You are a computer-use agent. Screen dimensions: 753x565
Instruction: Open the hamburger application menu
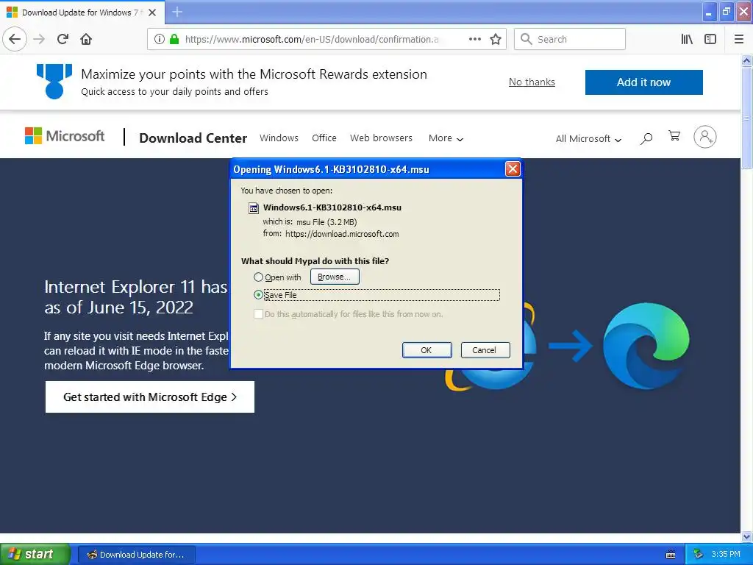[x=739, y=40]
